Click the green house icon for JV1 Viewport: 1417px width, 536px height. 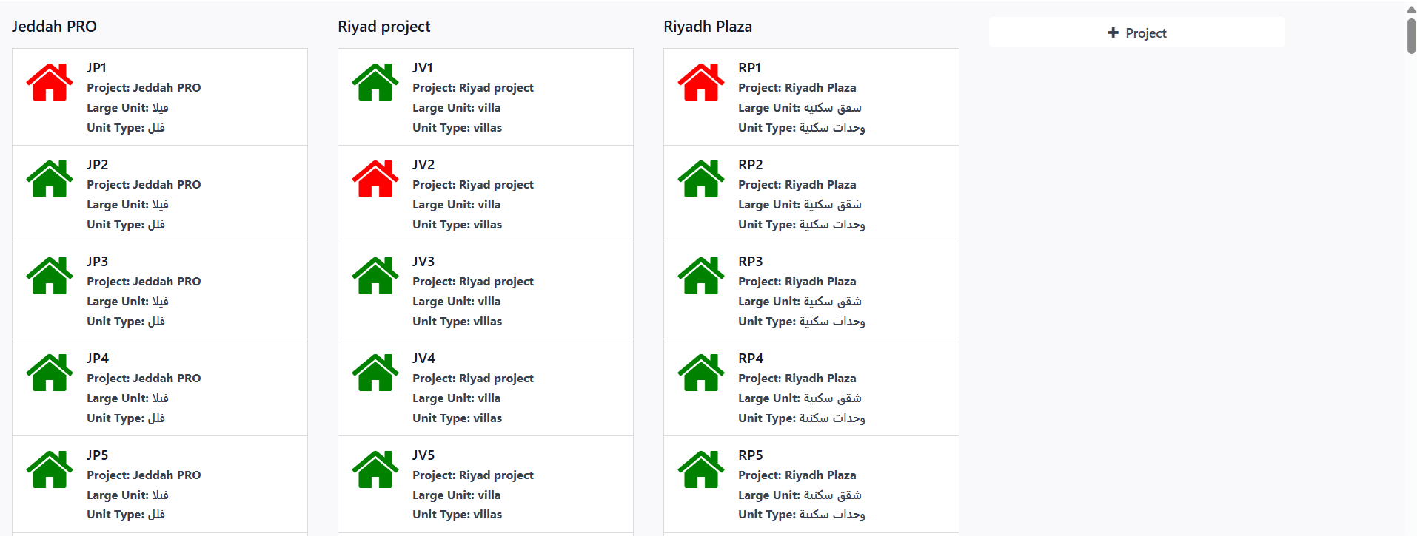375,82
